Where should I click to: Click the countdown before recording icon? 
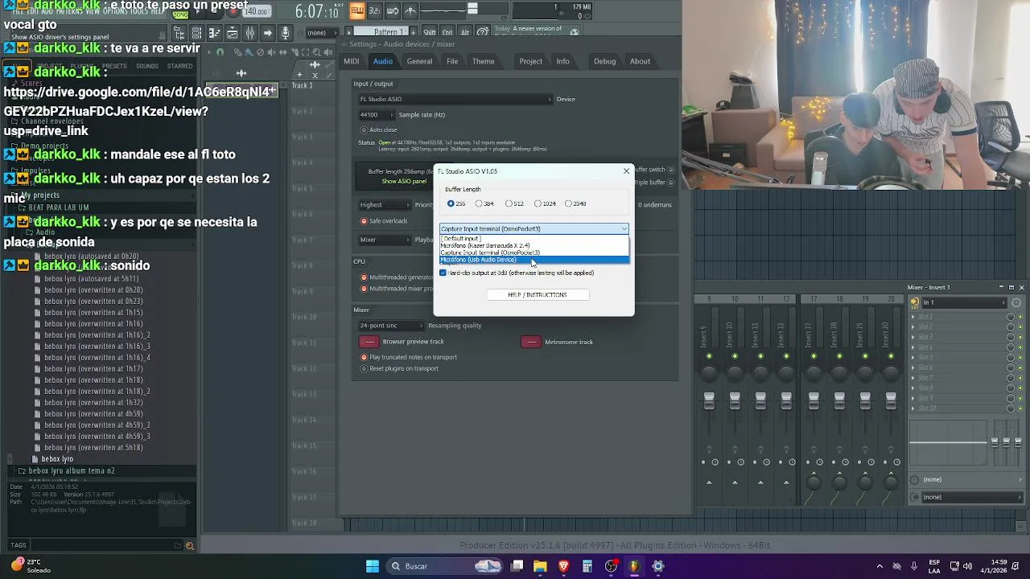click(x=375, y=11)
